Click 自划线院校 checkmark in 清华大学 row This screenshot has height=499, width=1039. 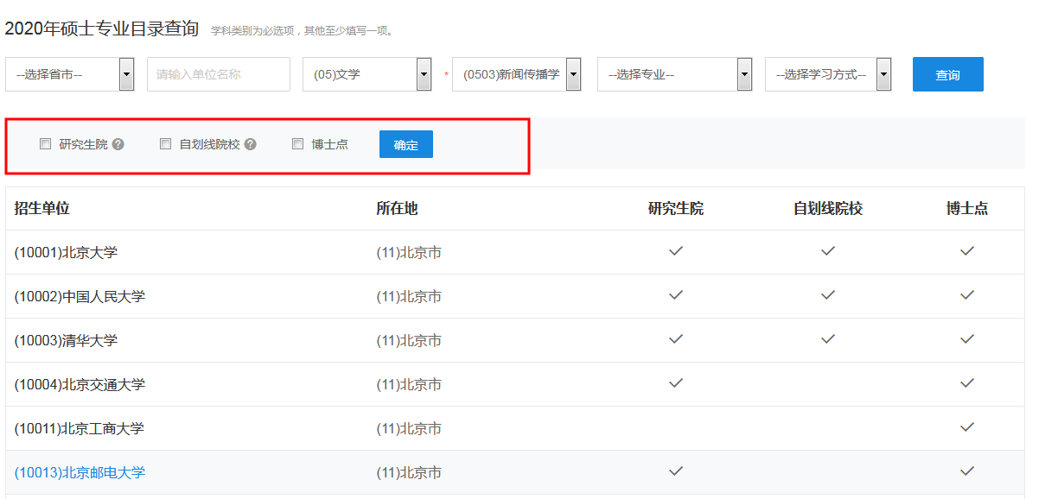point(828,338)
